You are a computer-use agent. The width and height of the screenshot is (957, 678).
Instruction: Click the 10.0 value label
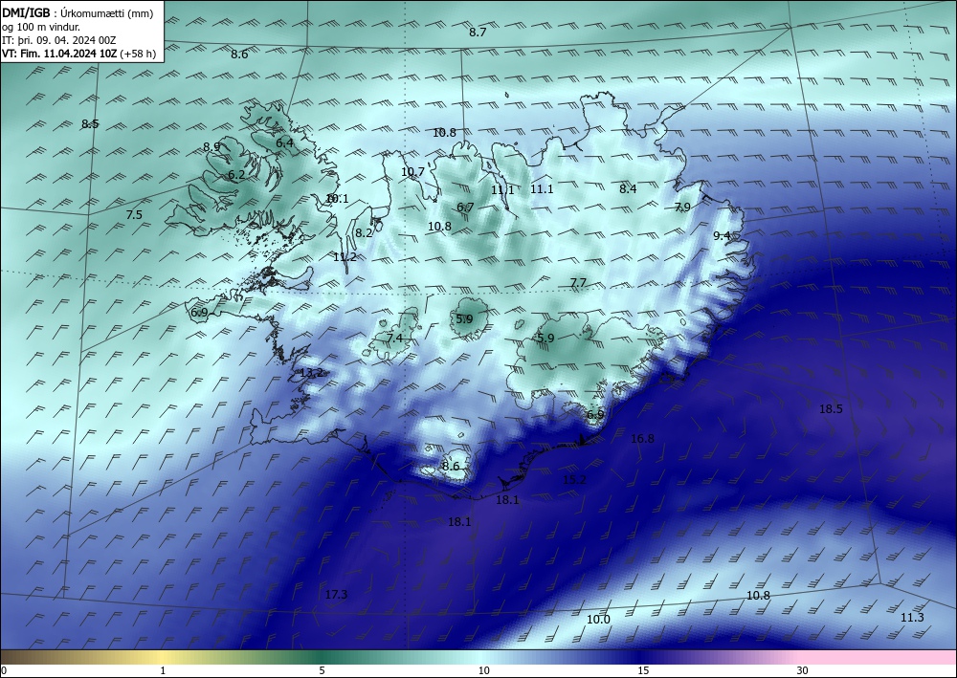(x=598, y=620)
